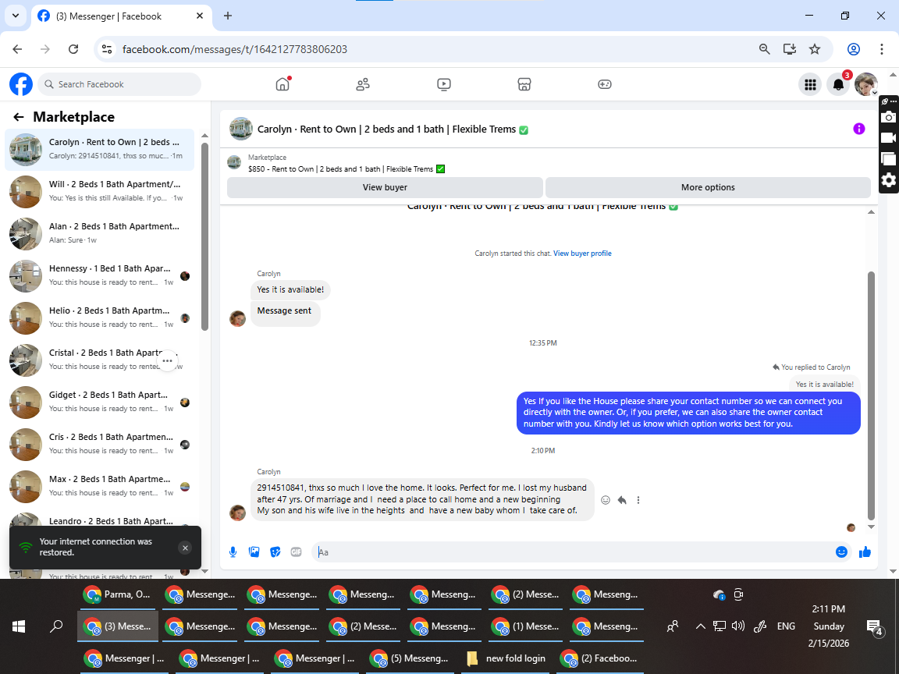Open account profile picture menu
899x674 pixels.
click(865, 85)
